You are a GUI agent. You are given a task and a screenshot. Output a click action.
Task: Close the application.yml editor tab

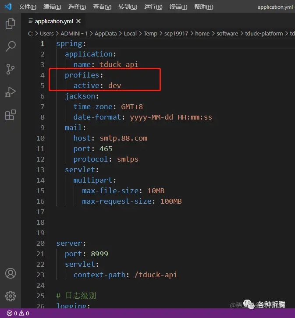pyautogui.click(x=78, y=21)
